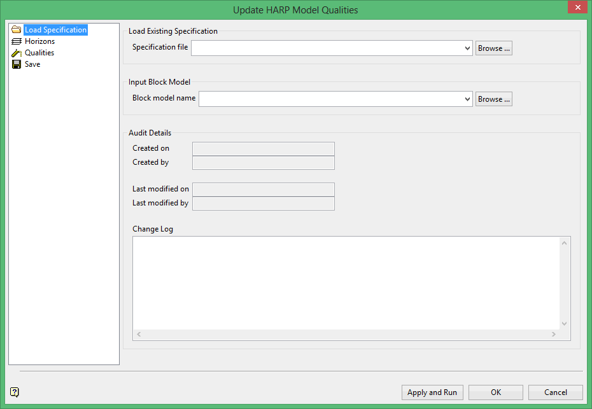
Task: Cancel the dialog
Action: (x=555, y=392)
